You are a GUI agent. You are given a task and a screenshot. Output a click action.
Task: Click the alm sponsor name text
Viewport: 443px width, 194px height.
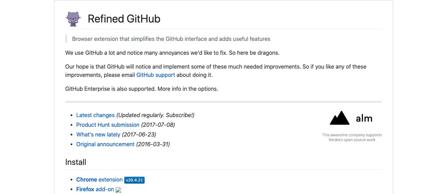(x=364, y=118)
